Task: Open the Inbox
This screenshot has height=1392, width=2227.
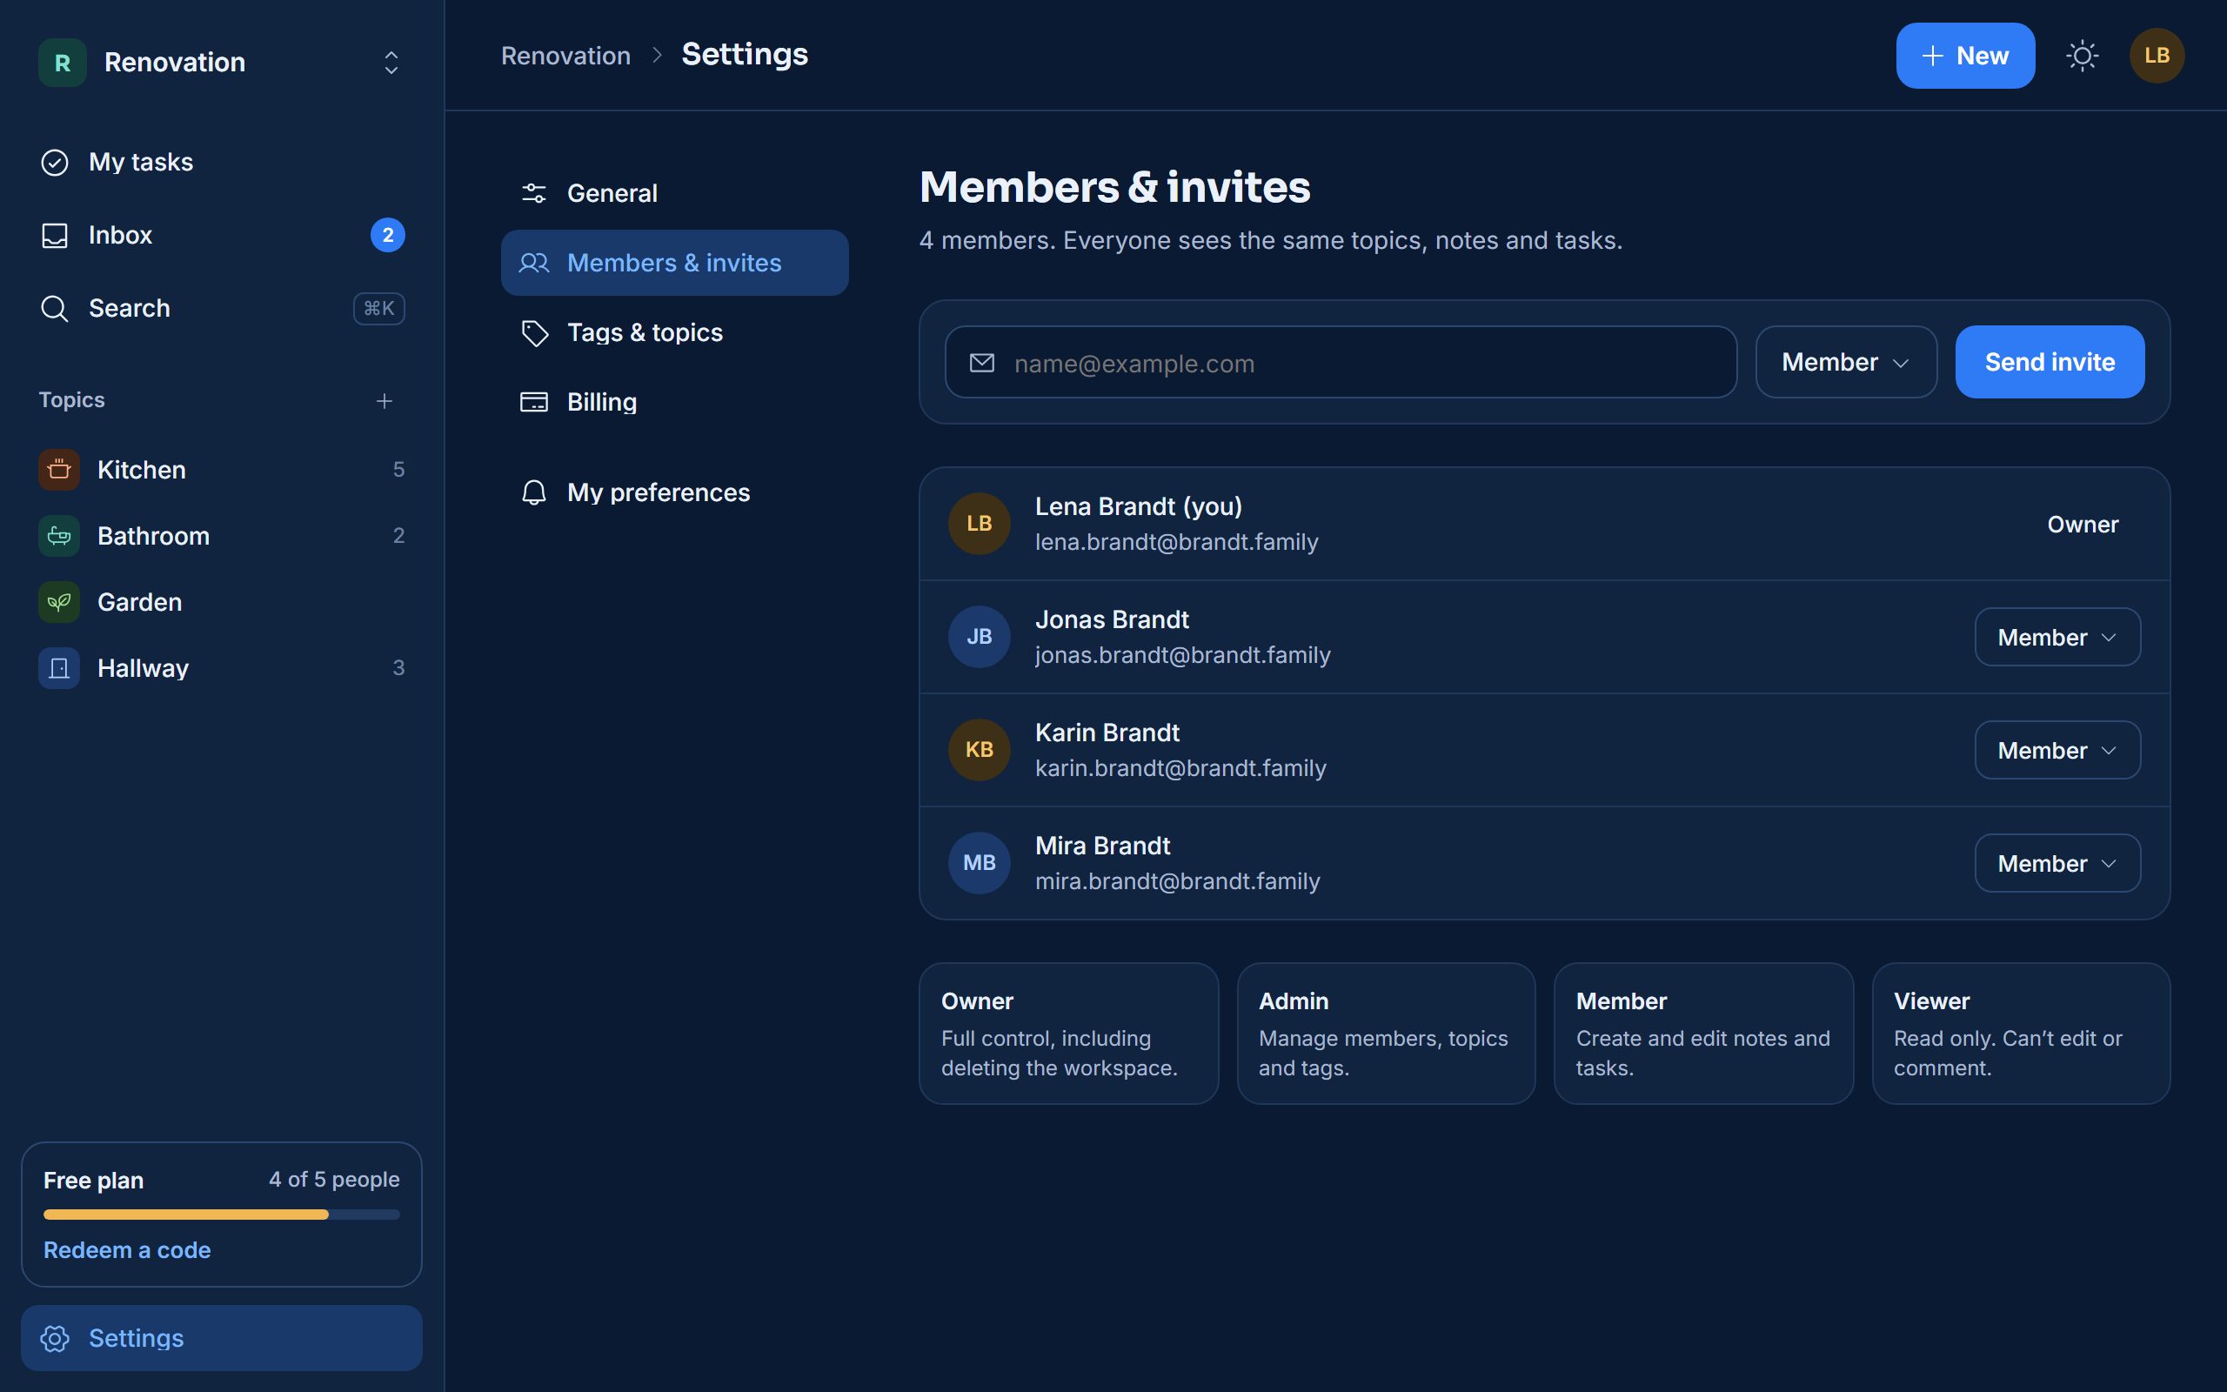Action: point(222,235)
